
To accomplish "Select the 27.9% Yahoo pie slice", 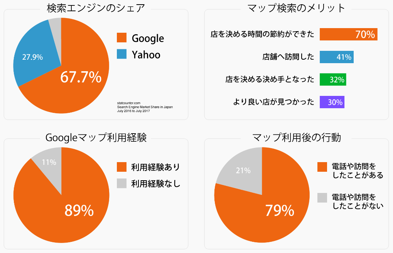I will (x=32, y=57).
